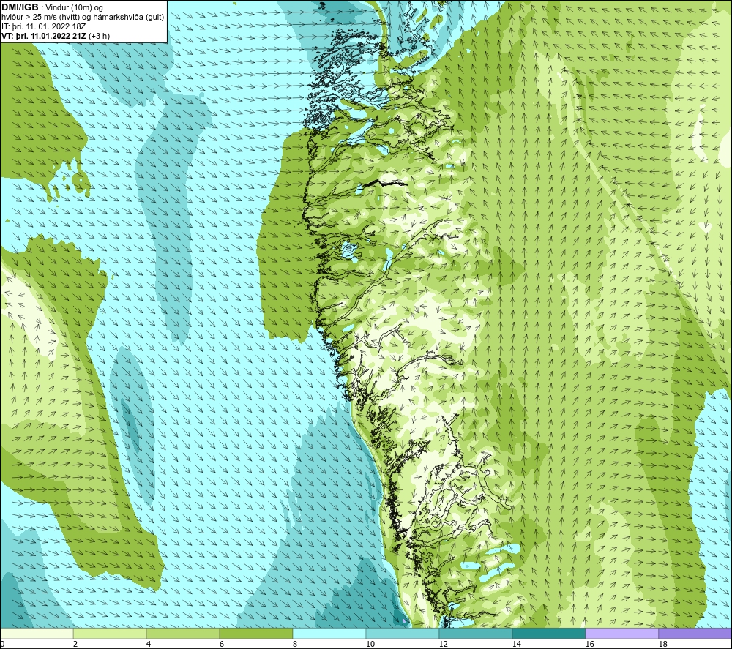The image size is (732, 649).
Task: Click the dark green 6–8 m/s legend swatch
Action: [x=255, y=633]
